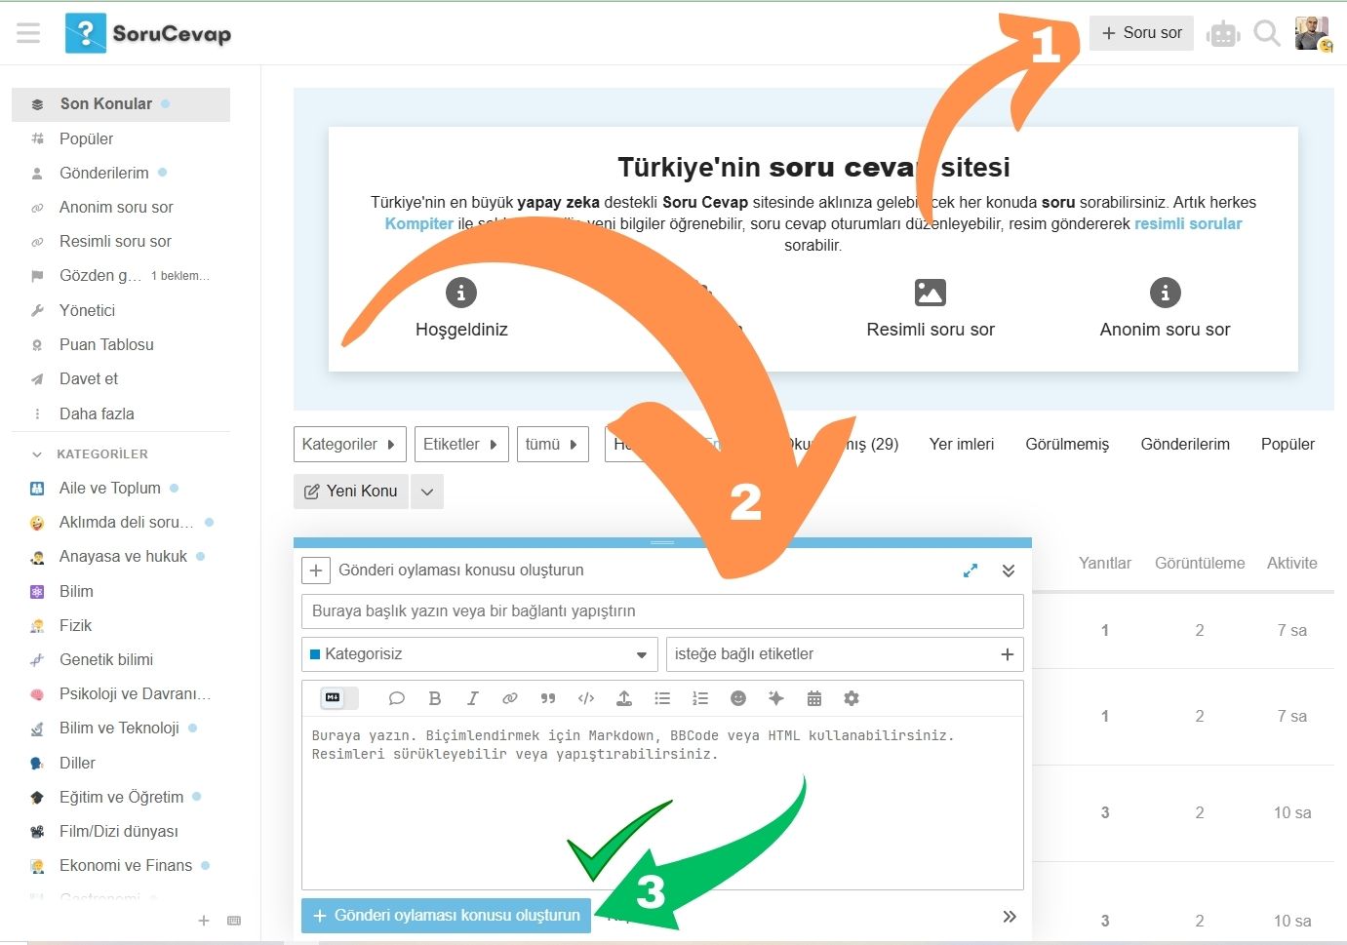Apply bold formatting in composer
The height and width of the screenshot is (945, 1347).
[x=435, y=698]
